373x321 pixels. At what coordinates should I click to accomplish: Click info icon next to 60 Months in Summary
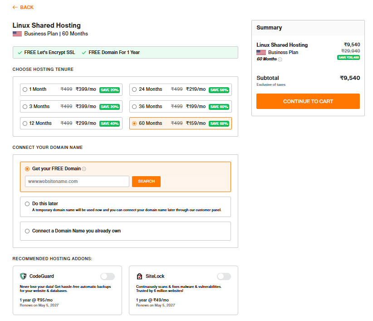pos(280,59)
